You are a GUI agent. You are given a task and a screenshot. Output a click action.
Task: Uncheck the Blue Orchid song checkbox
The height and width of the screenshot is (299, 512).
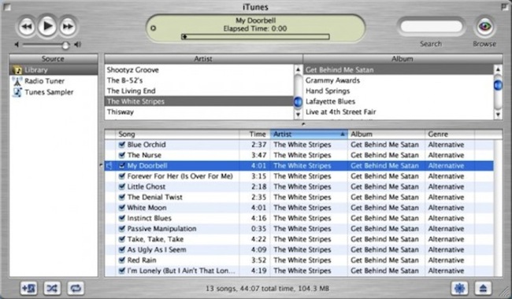122,145
